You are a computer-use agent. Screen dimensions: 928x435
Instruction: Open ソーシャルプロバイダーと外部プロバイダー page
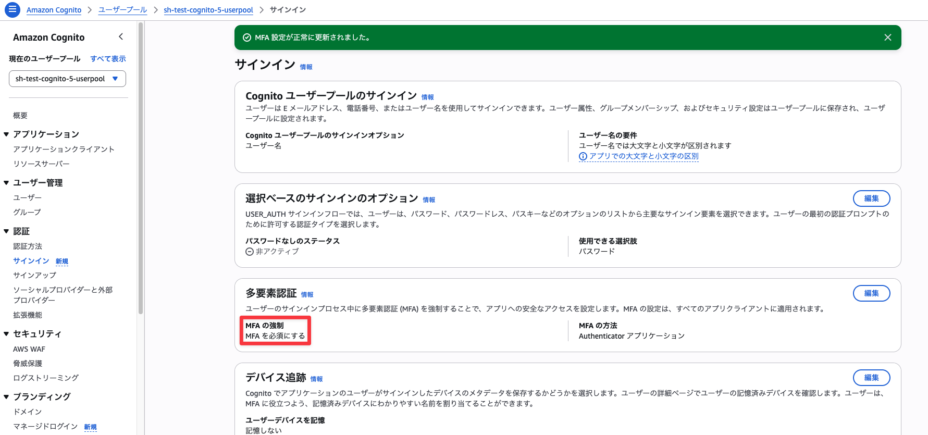point(63,295)
